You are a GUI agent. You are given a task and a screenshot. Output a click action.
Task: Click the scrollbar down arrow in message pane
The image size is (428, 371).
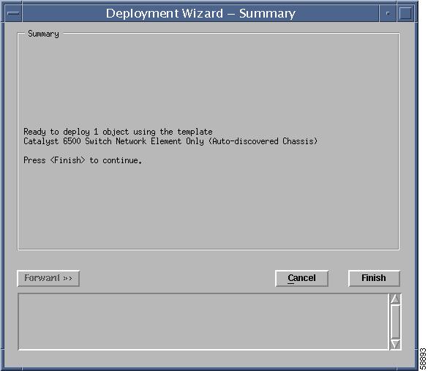click(395, 344)
